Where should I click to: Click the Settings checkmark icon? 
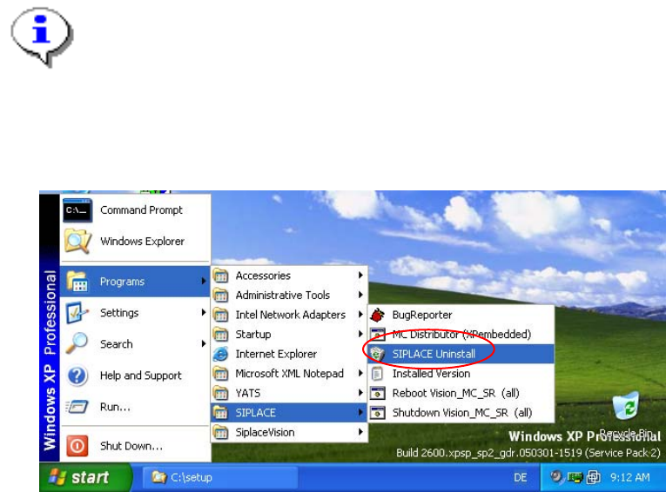pos(77,313)
